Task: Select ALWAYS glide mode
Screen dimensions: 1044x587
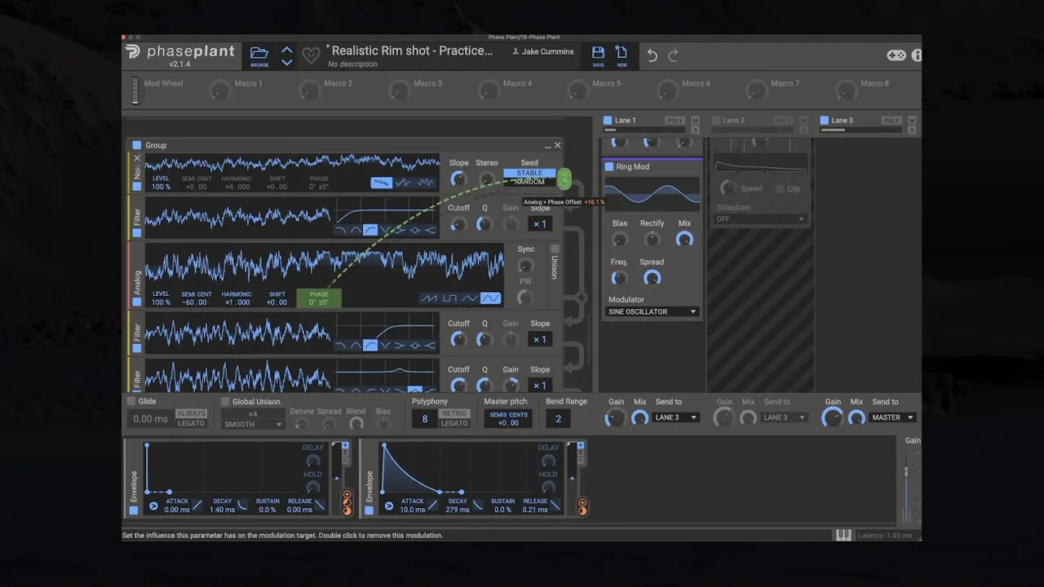Action: 192,413
